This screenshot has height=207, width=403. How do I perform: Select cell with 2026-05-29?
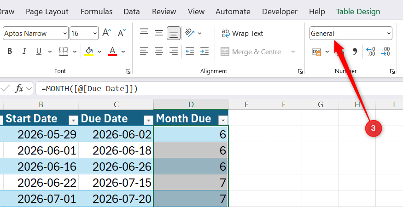pyautogui.click(x=41, y=134)
